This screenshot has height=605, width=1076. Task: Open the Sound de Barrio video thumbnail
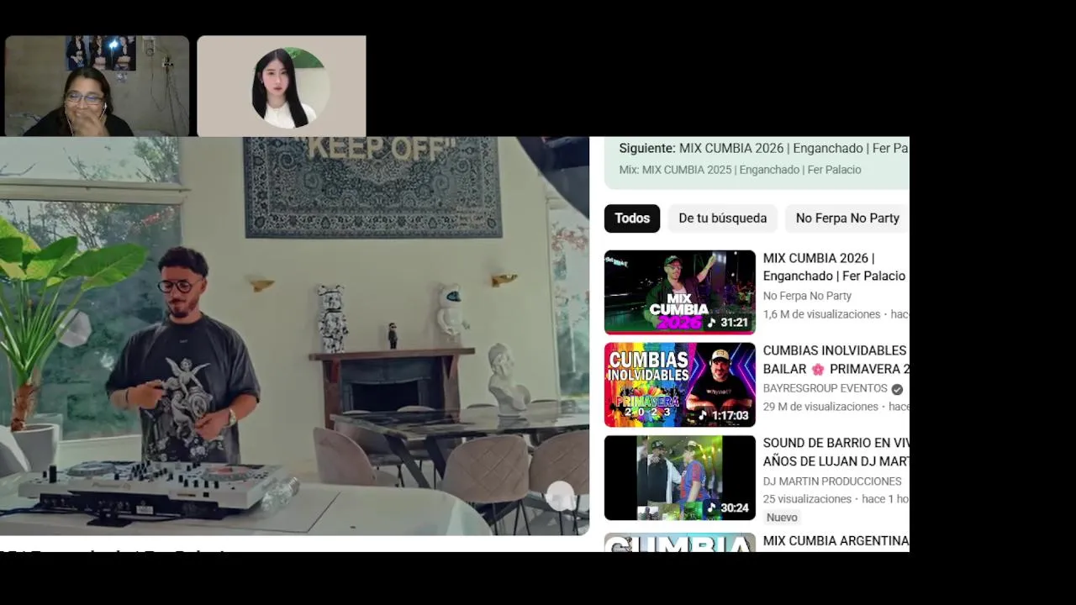click(x=680, y=477)
